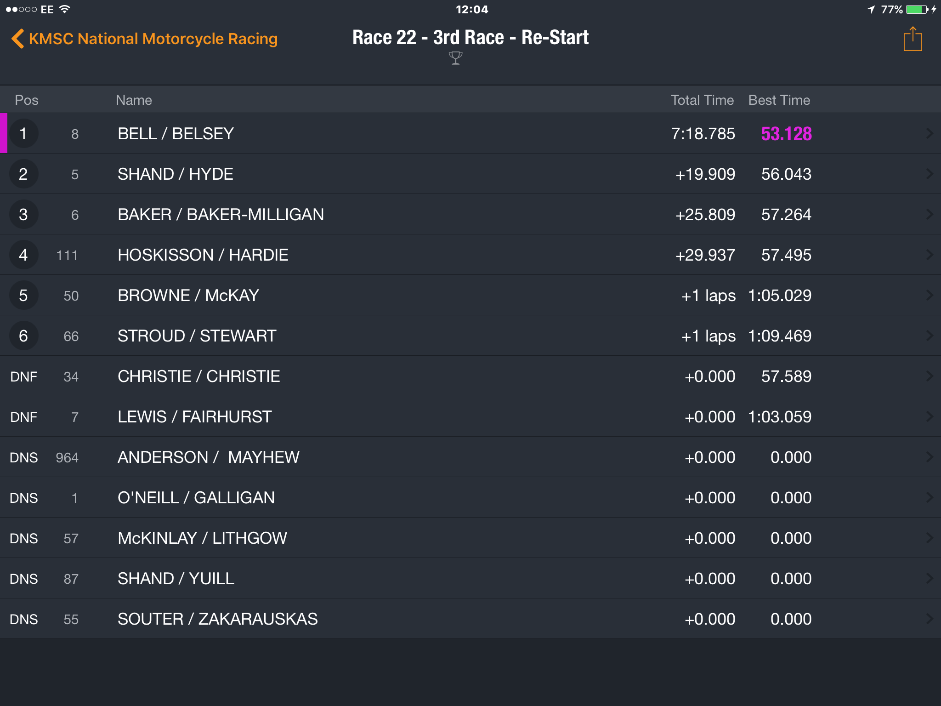Tap the orange back chevron icon
This screenshot has height=706, width=941.
coord(17,39)
